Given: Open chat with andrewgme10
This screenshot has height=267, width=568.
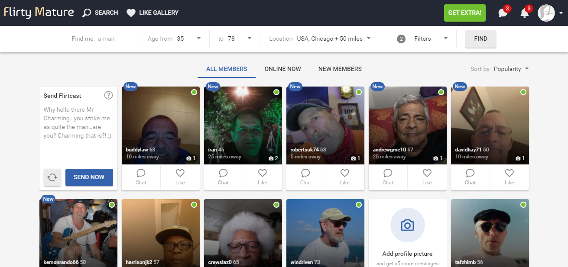Looking at the screenshot, I should pos(388,177).
